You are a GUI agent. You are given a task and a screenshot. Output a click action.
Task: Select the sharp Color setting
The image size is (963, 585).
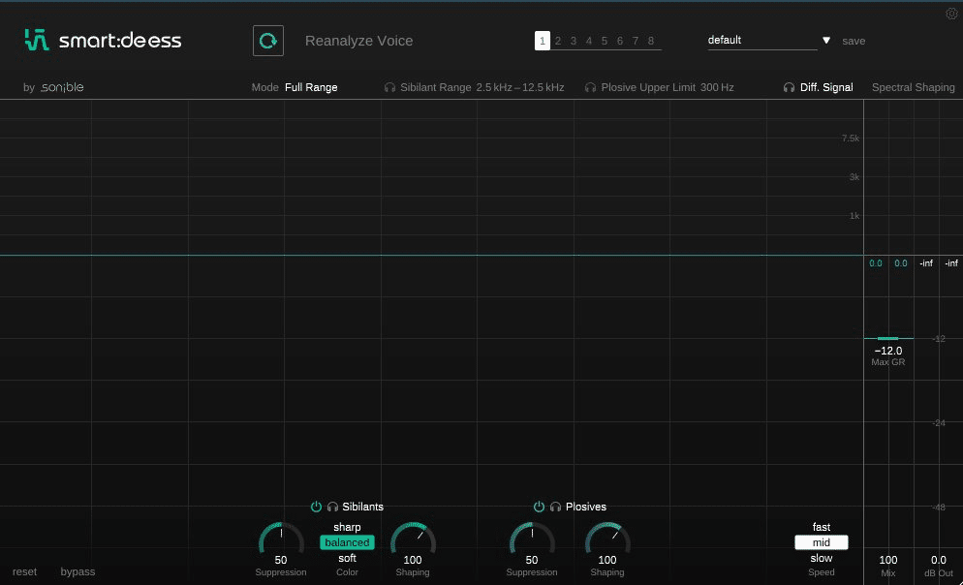coord(347,527)
